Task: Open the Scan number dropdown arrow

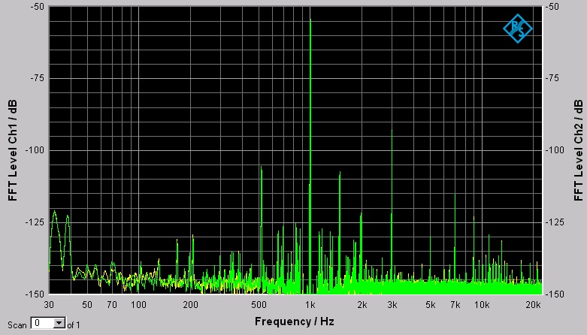Action: point(60,324)
